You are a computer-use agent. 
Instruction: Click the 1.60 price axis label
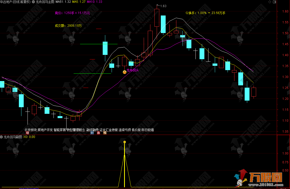285,11
